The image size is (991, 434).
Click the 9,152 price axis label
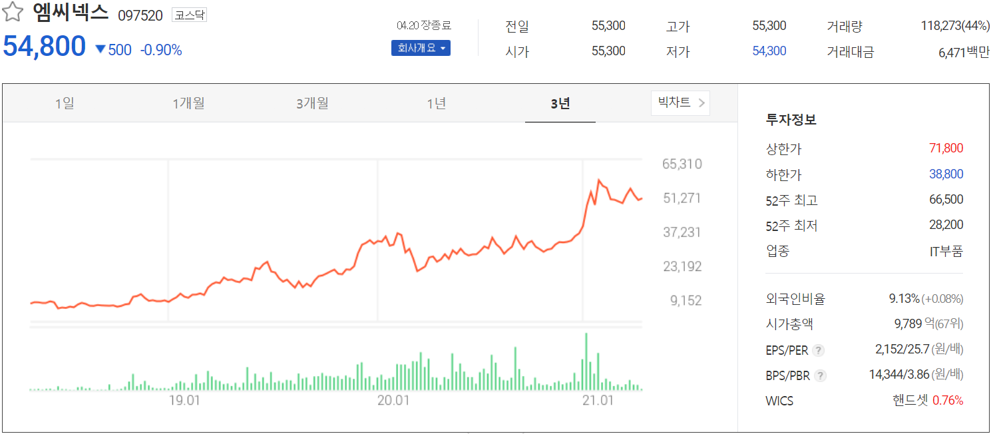(x=686, y=300)
